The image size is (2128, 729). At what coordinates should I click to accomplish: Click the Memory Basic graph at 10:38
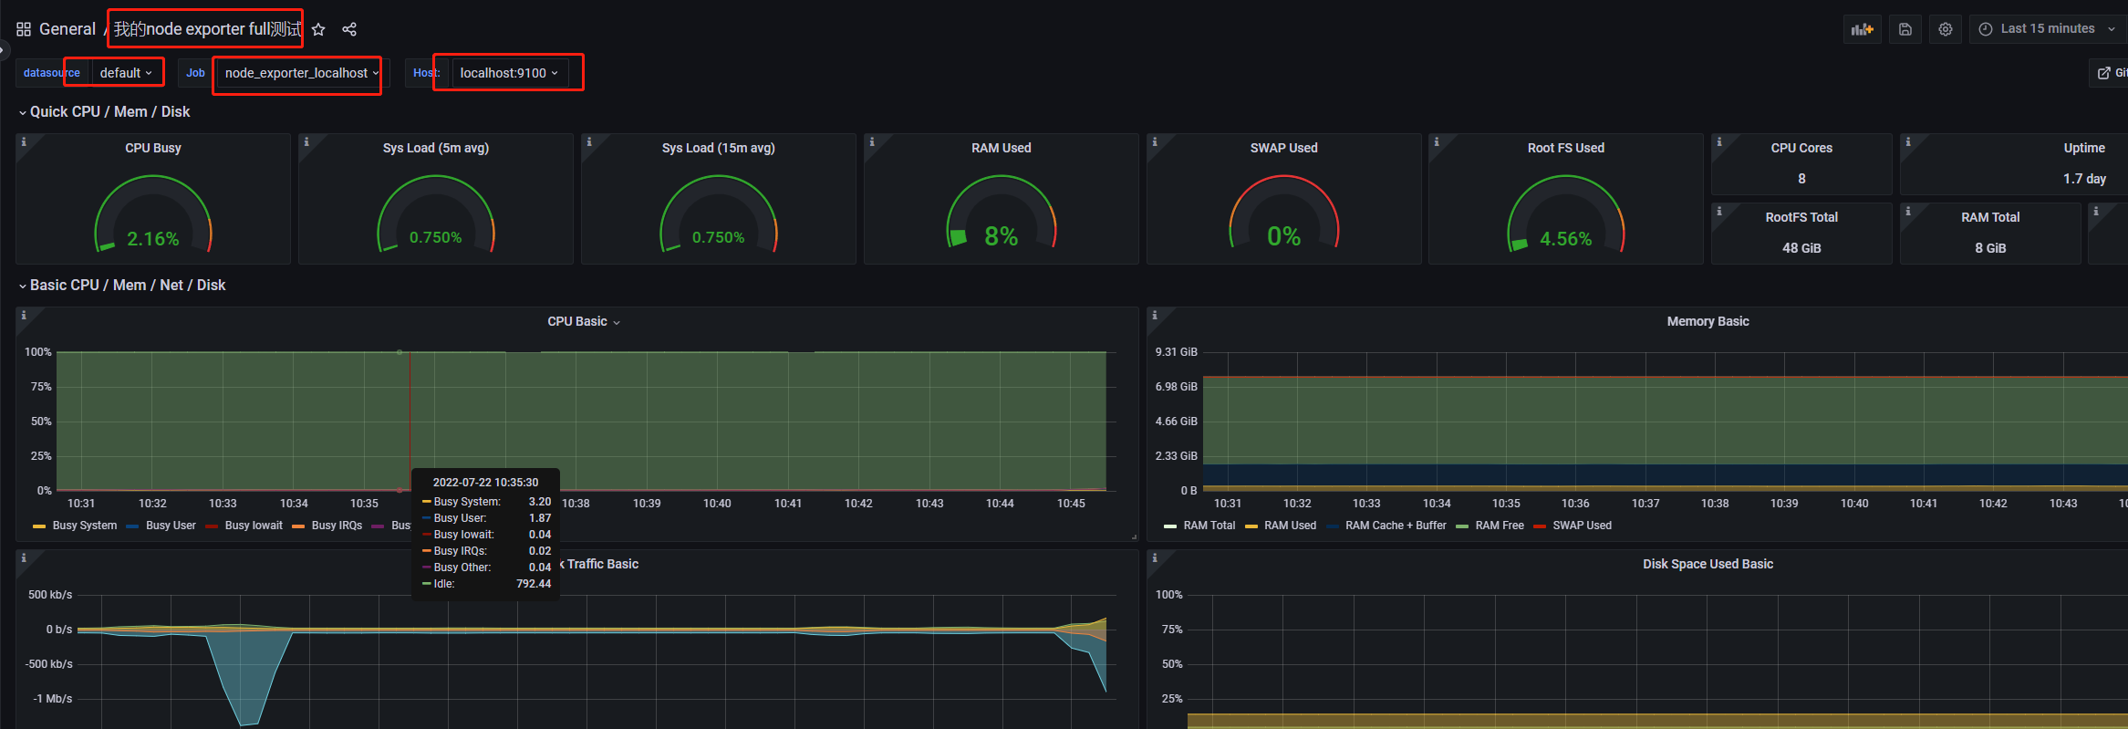[x=1715, y=421]
